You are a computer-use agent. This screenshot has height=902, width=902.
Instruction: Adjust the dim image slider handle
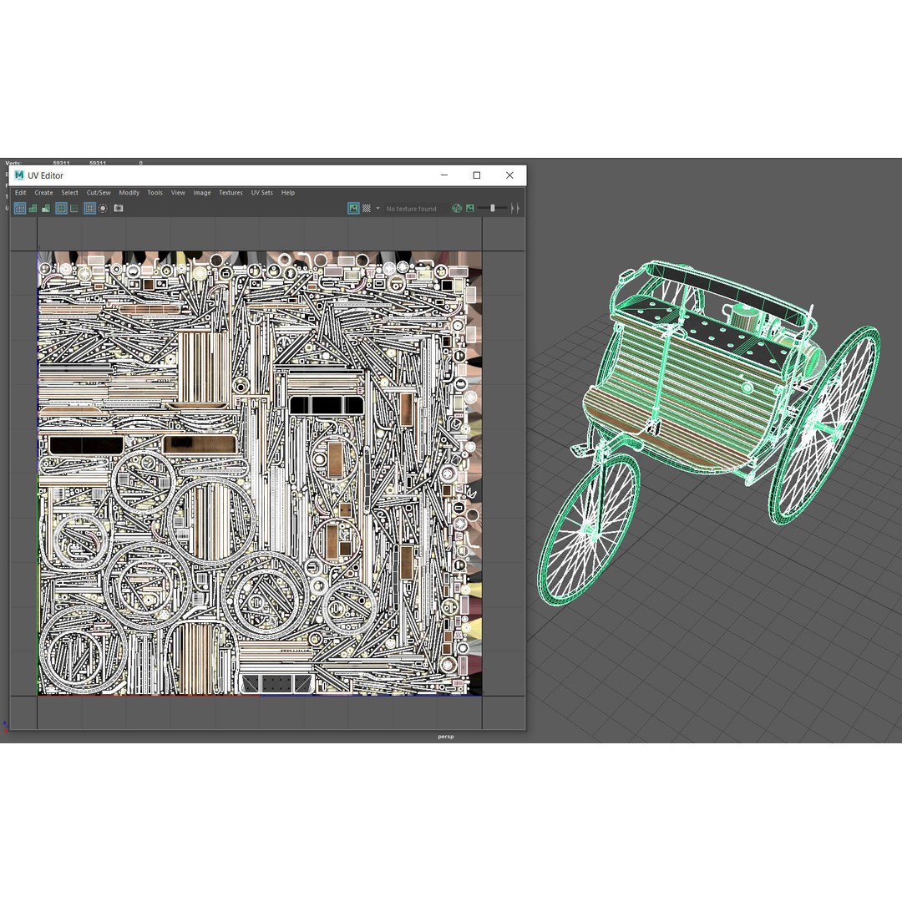coord(493,208)
